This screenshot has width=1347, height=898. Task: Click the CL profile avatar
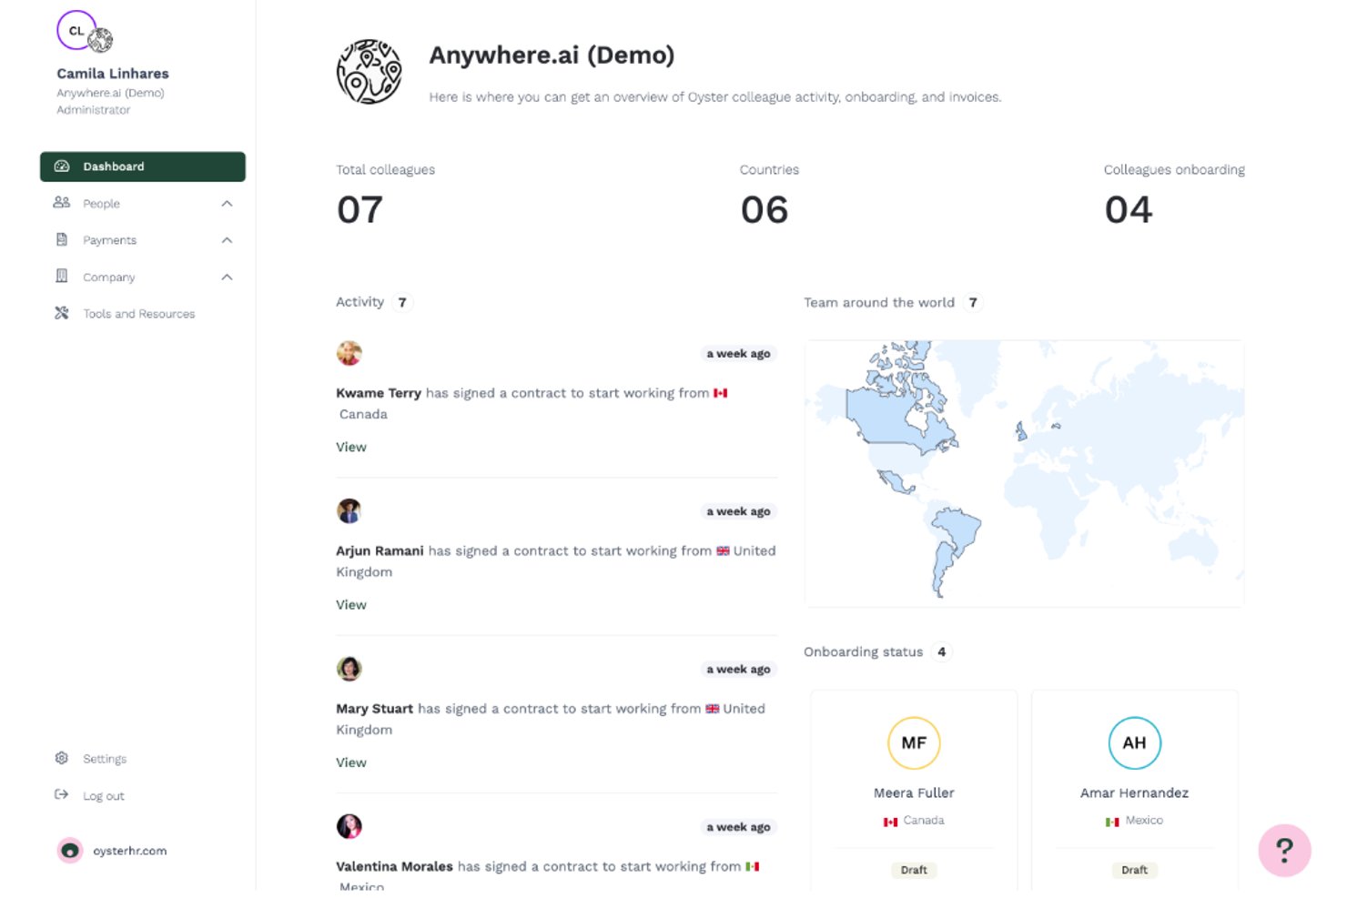tap(76, 30)
